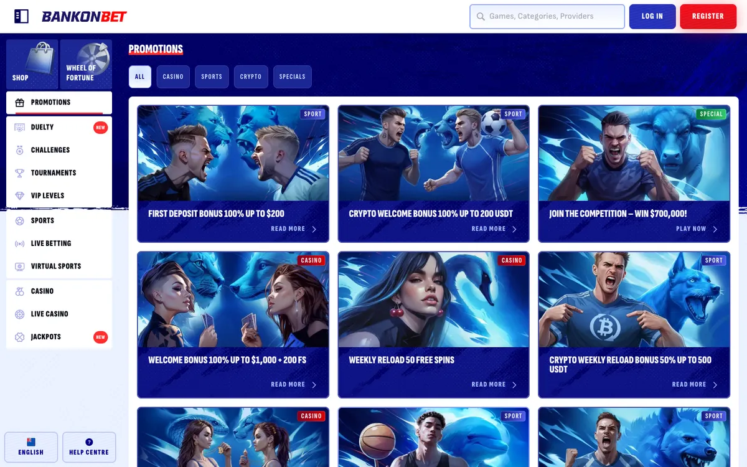The width and height of the screenshot is (747, 467).
Task: Click SPORT tag on Crypto Welcome Bonus card
Action: tap(513, 114)
